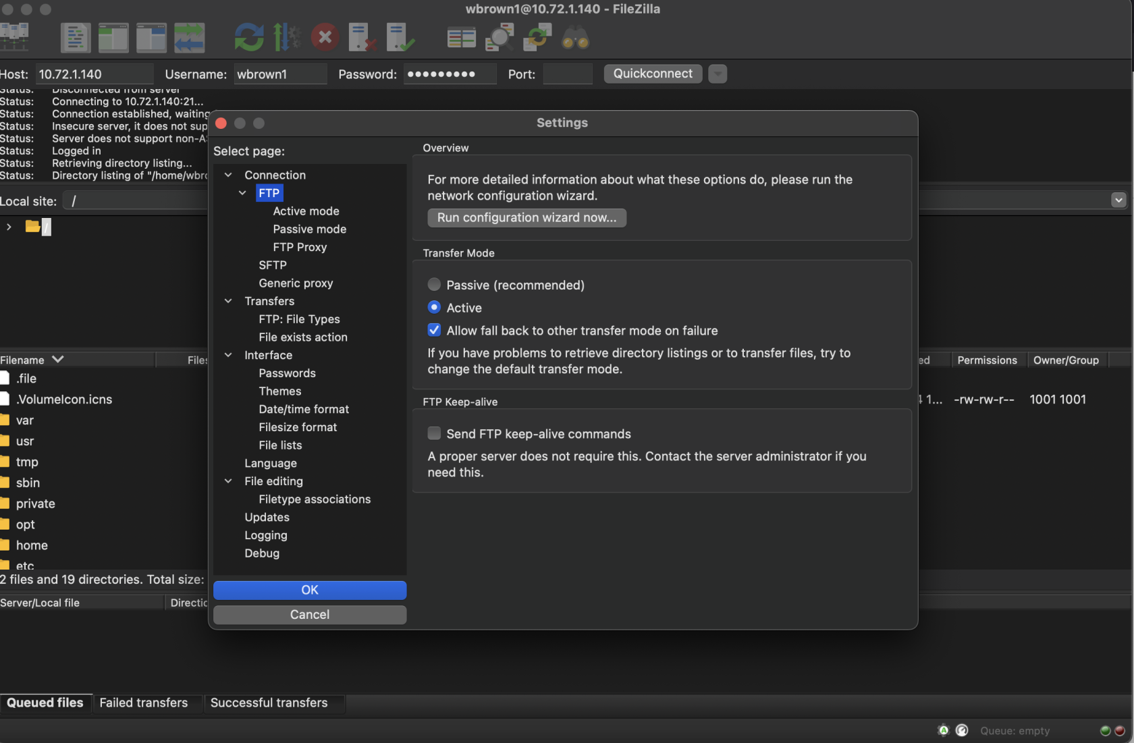Screen dimensions: 1134x743
Task: Click the Port input field
Action: click(x=568, y=74)
